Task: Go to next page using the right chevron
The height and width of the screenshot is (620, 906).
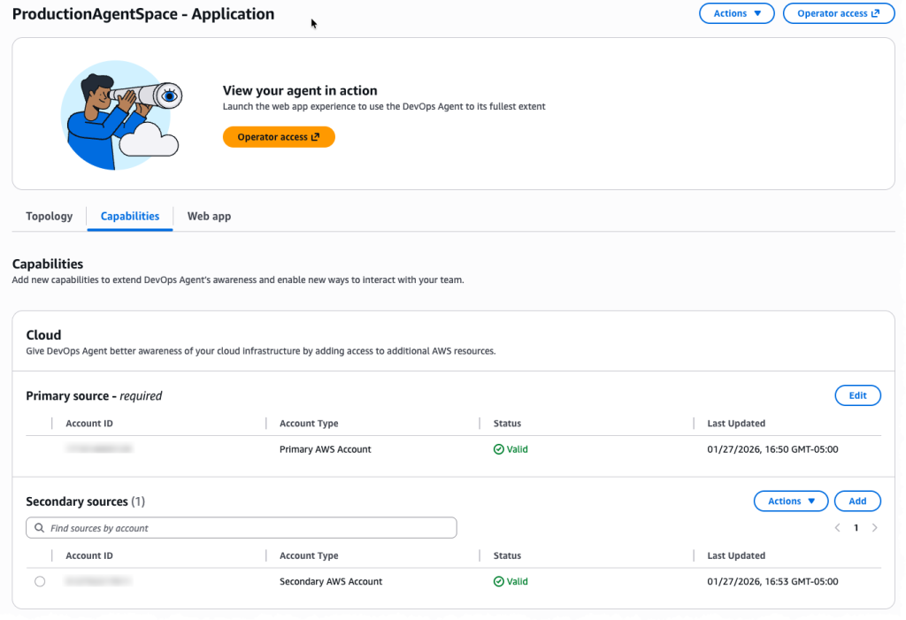Action: 875,527
